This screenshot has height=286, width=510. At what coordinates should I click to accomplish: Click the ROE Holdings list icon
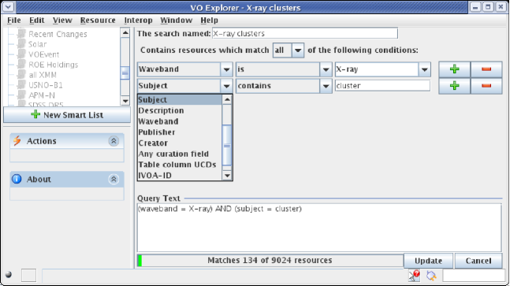coord(21,64)
